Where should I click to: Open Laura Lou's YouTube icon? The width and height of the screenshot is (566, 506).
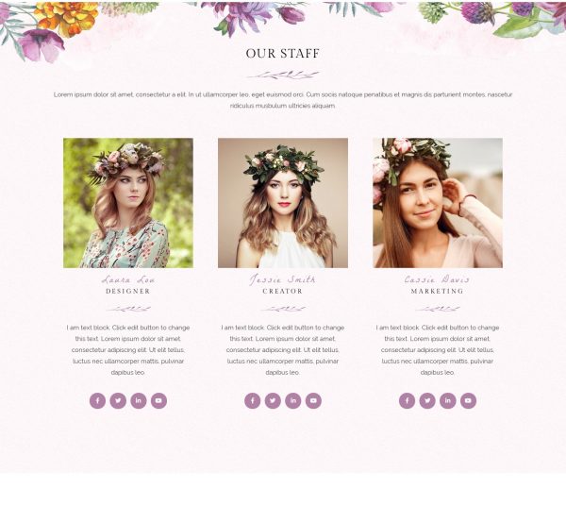pyautogui.click(x=158, y=400)
